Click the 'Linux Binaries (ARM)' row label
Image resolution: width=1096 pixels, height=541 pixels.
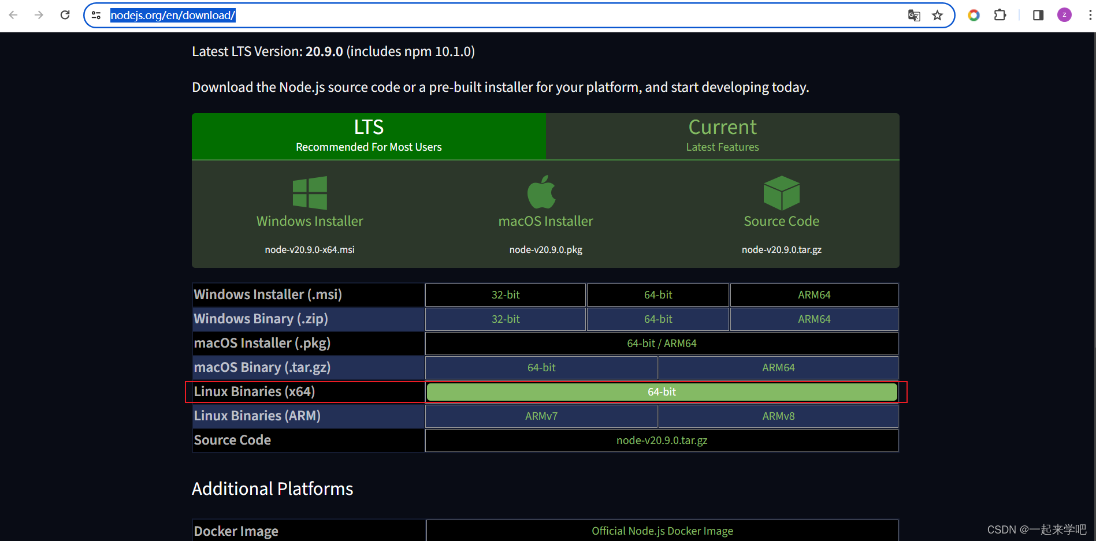pyautogui.click(x=257, y=416)
